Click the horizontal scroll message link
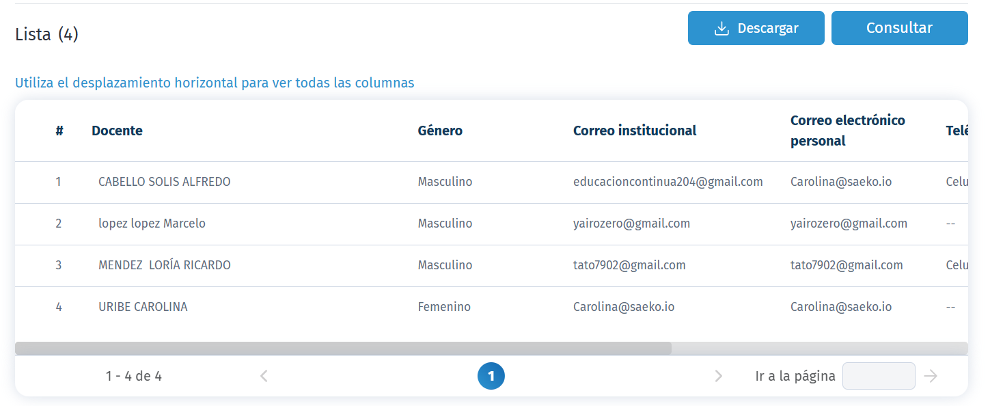The width and height of the screenshot is (990, 406). point(215,82)
